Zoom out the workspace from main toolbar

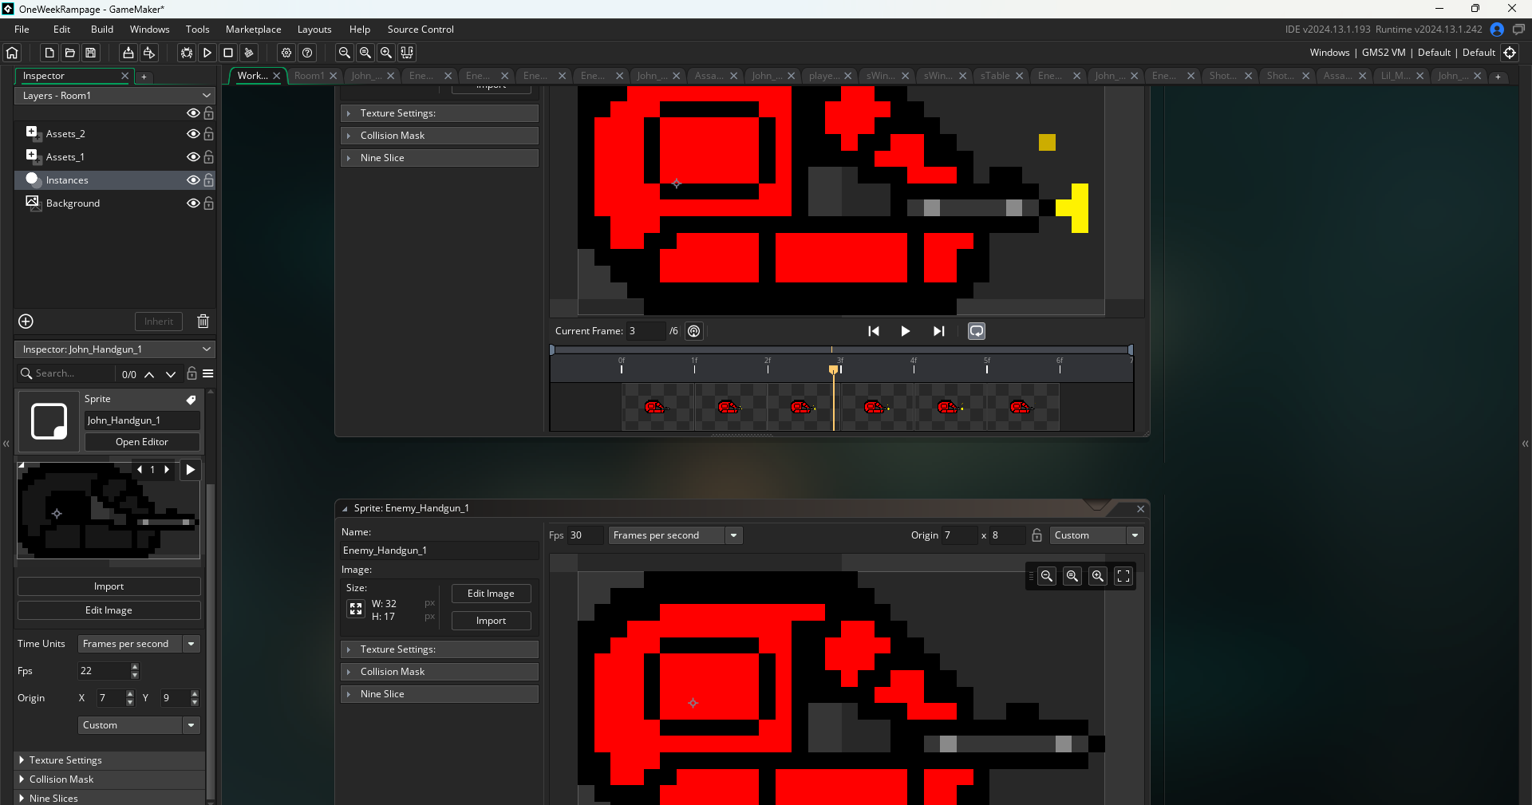tap(345, 53)
